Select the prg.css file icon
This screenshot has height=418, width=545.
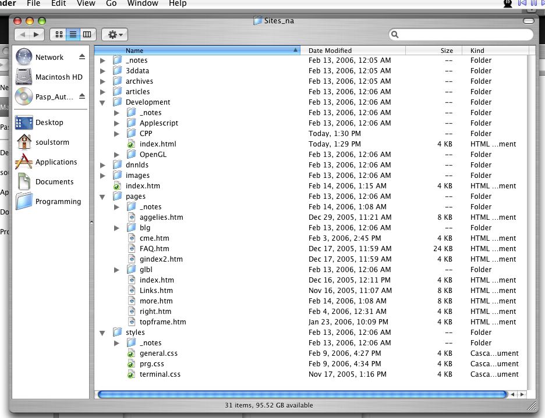point(131,364)
